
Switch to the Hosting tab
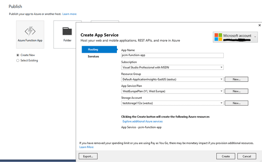coord(99,49)
